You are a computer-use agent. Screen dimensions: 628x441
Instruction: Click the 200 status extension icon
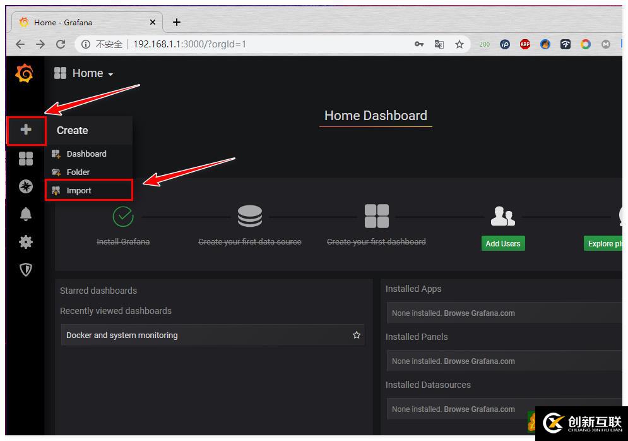(x=485, y=44)
